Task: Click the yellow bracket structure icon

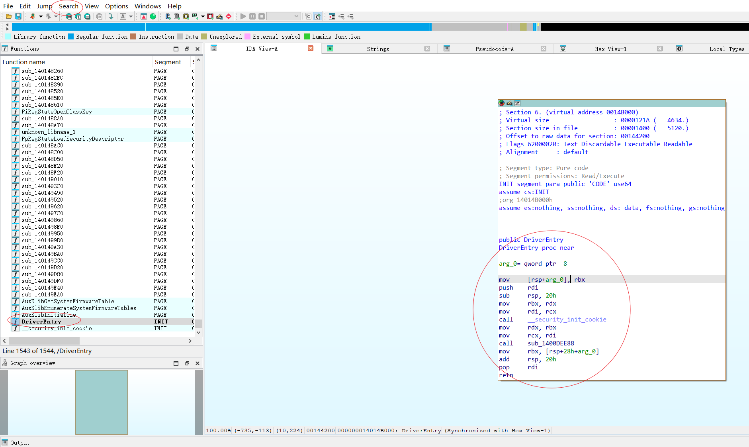Action: point(186,16)
